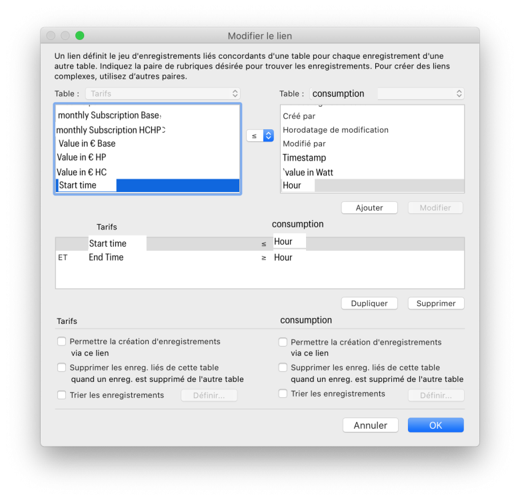The image size is (520, 500).
Task: Click the Ajouter button
Action: point(369,208)
